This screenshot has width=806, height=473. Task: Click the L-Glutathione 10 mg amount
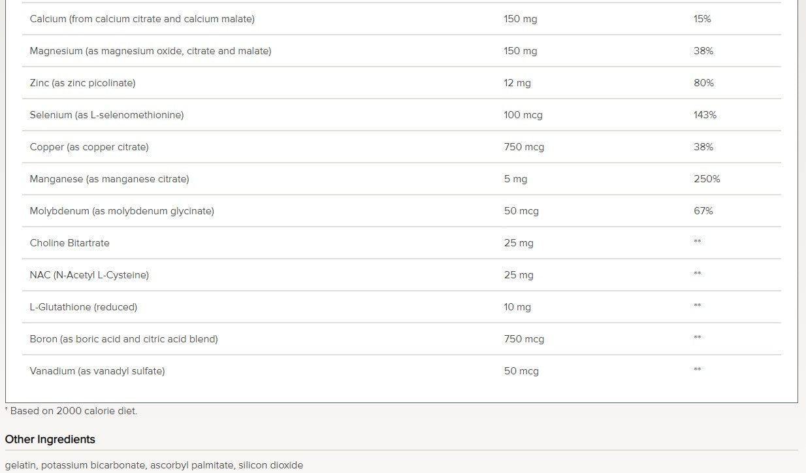pyautogui.click(x=517, y=307)
